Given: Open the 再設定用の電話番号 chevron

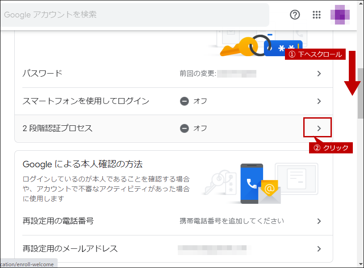Looking at the screenshot, I should [x=319, y=221].
